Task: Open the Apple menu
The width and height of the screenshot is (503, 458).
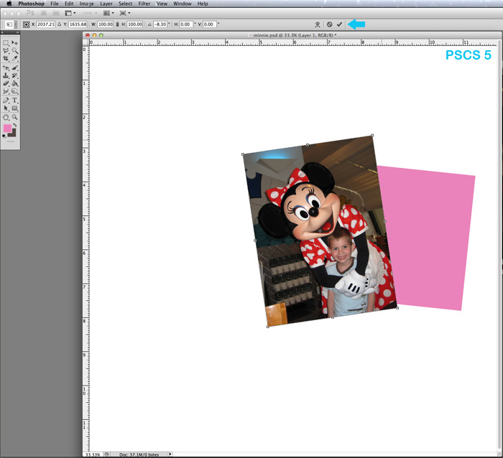Action: [x=9, y=4]
